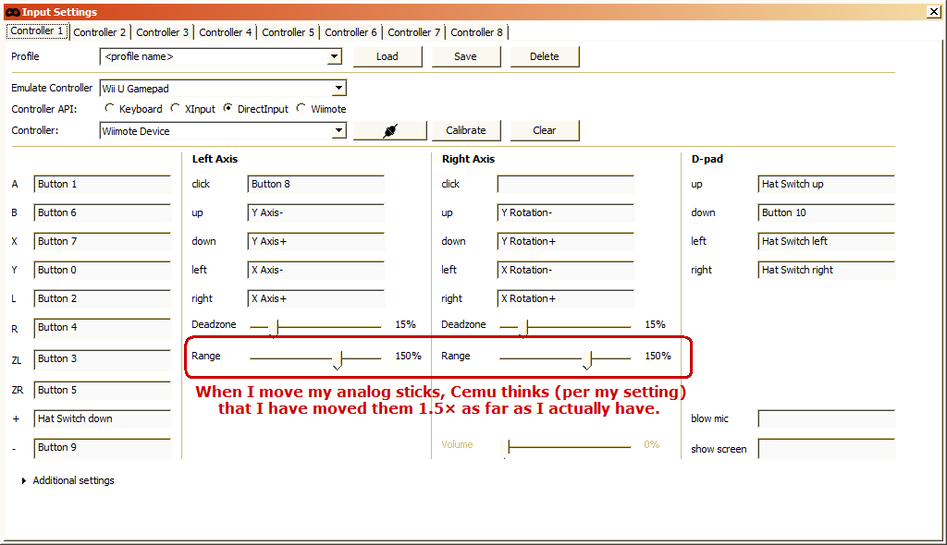Open the profile name dropdown
Viewport: 947px width, 545px height.
click(334, 56)
